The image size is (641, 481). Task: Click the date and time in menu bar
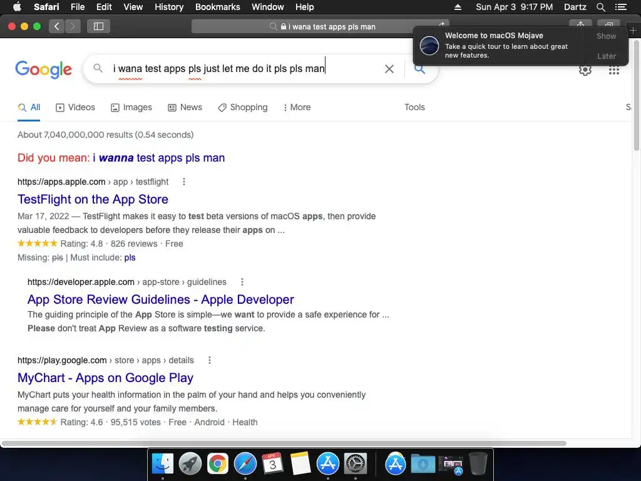click(x=515, y=7)
